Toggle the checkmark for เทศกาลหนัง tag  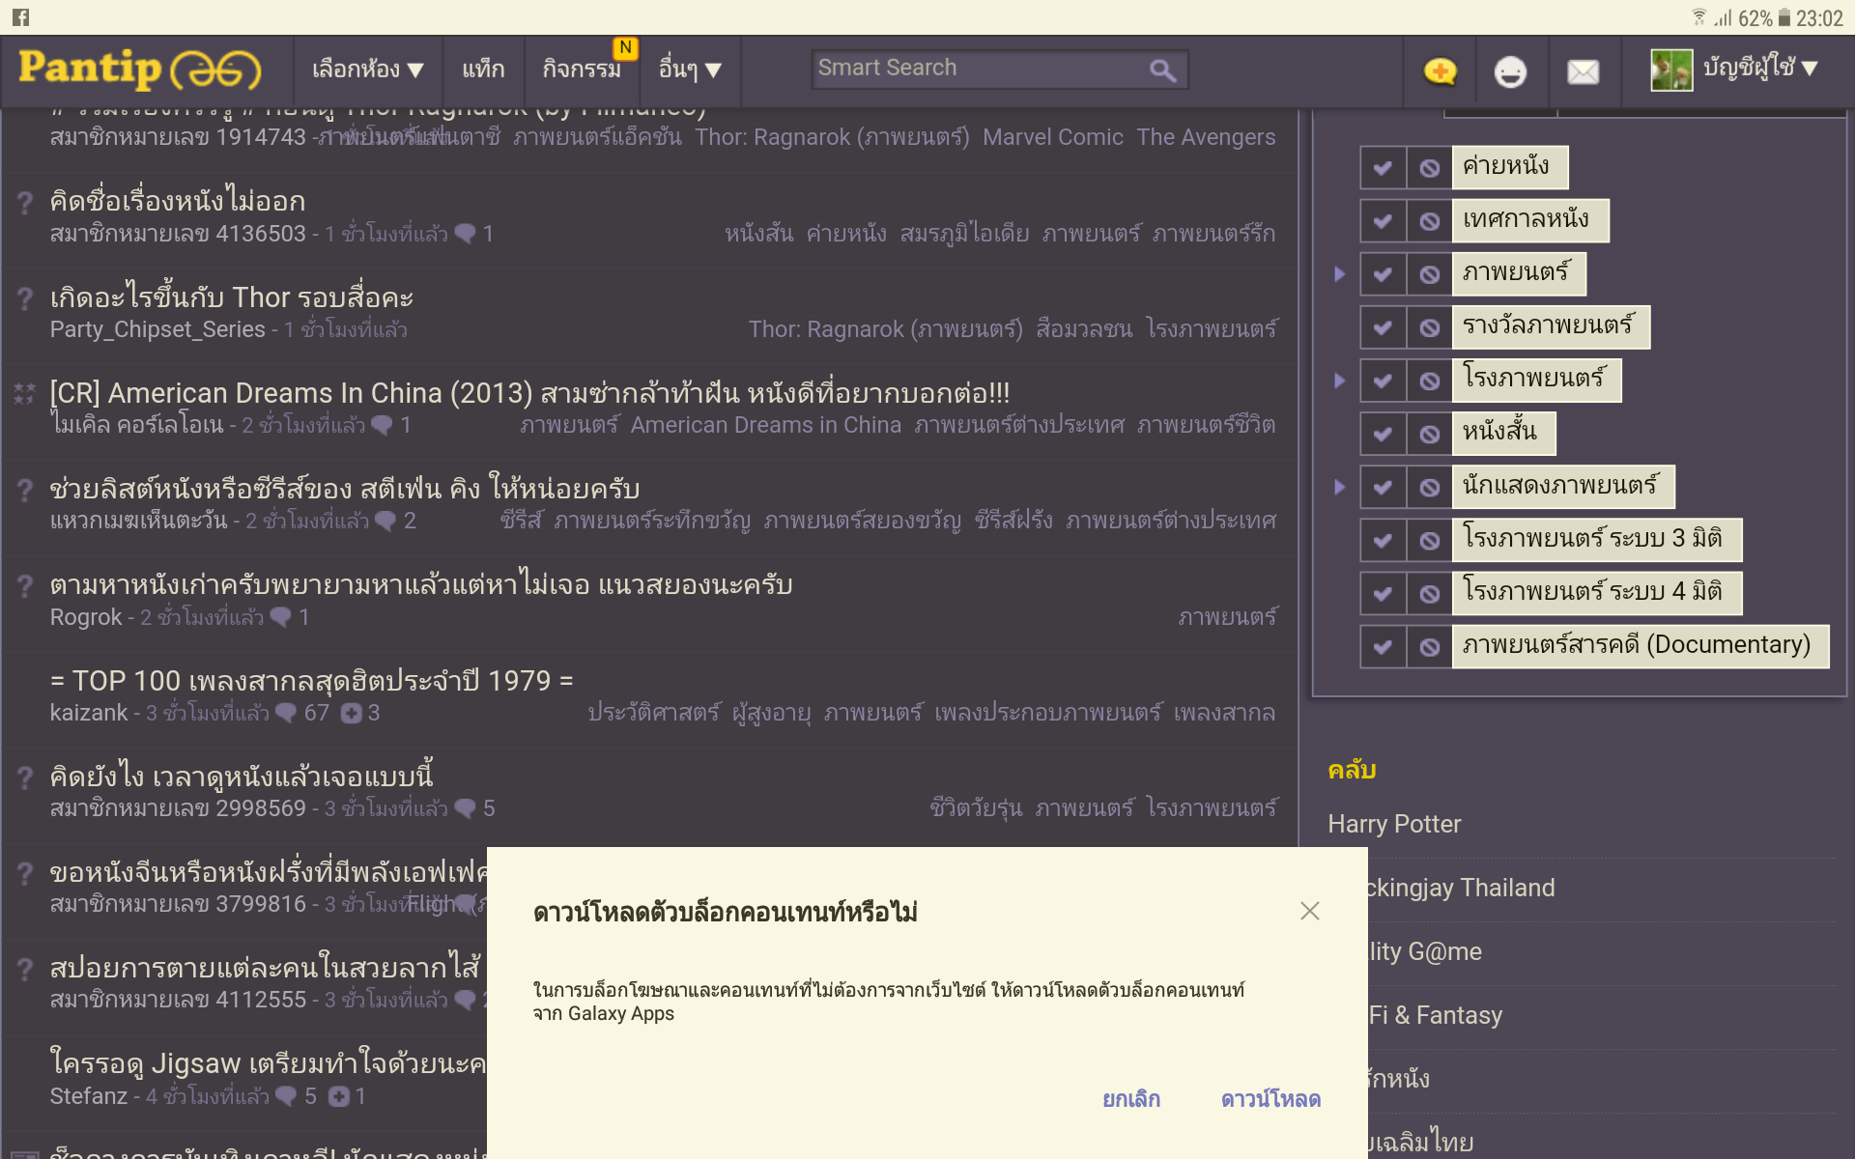(1383, 221)
